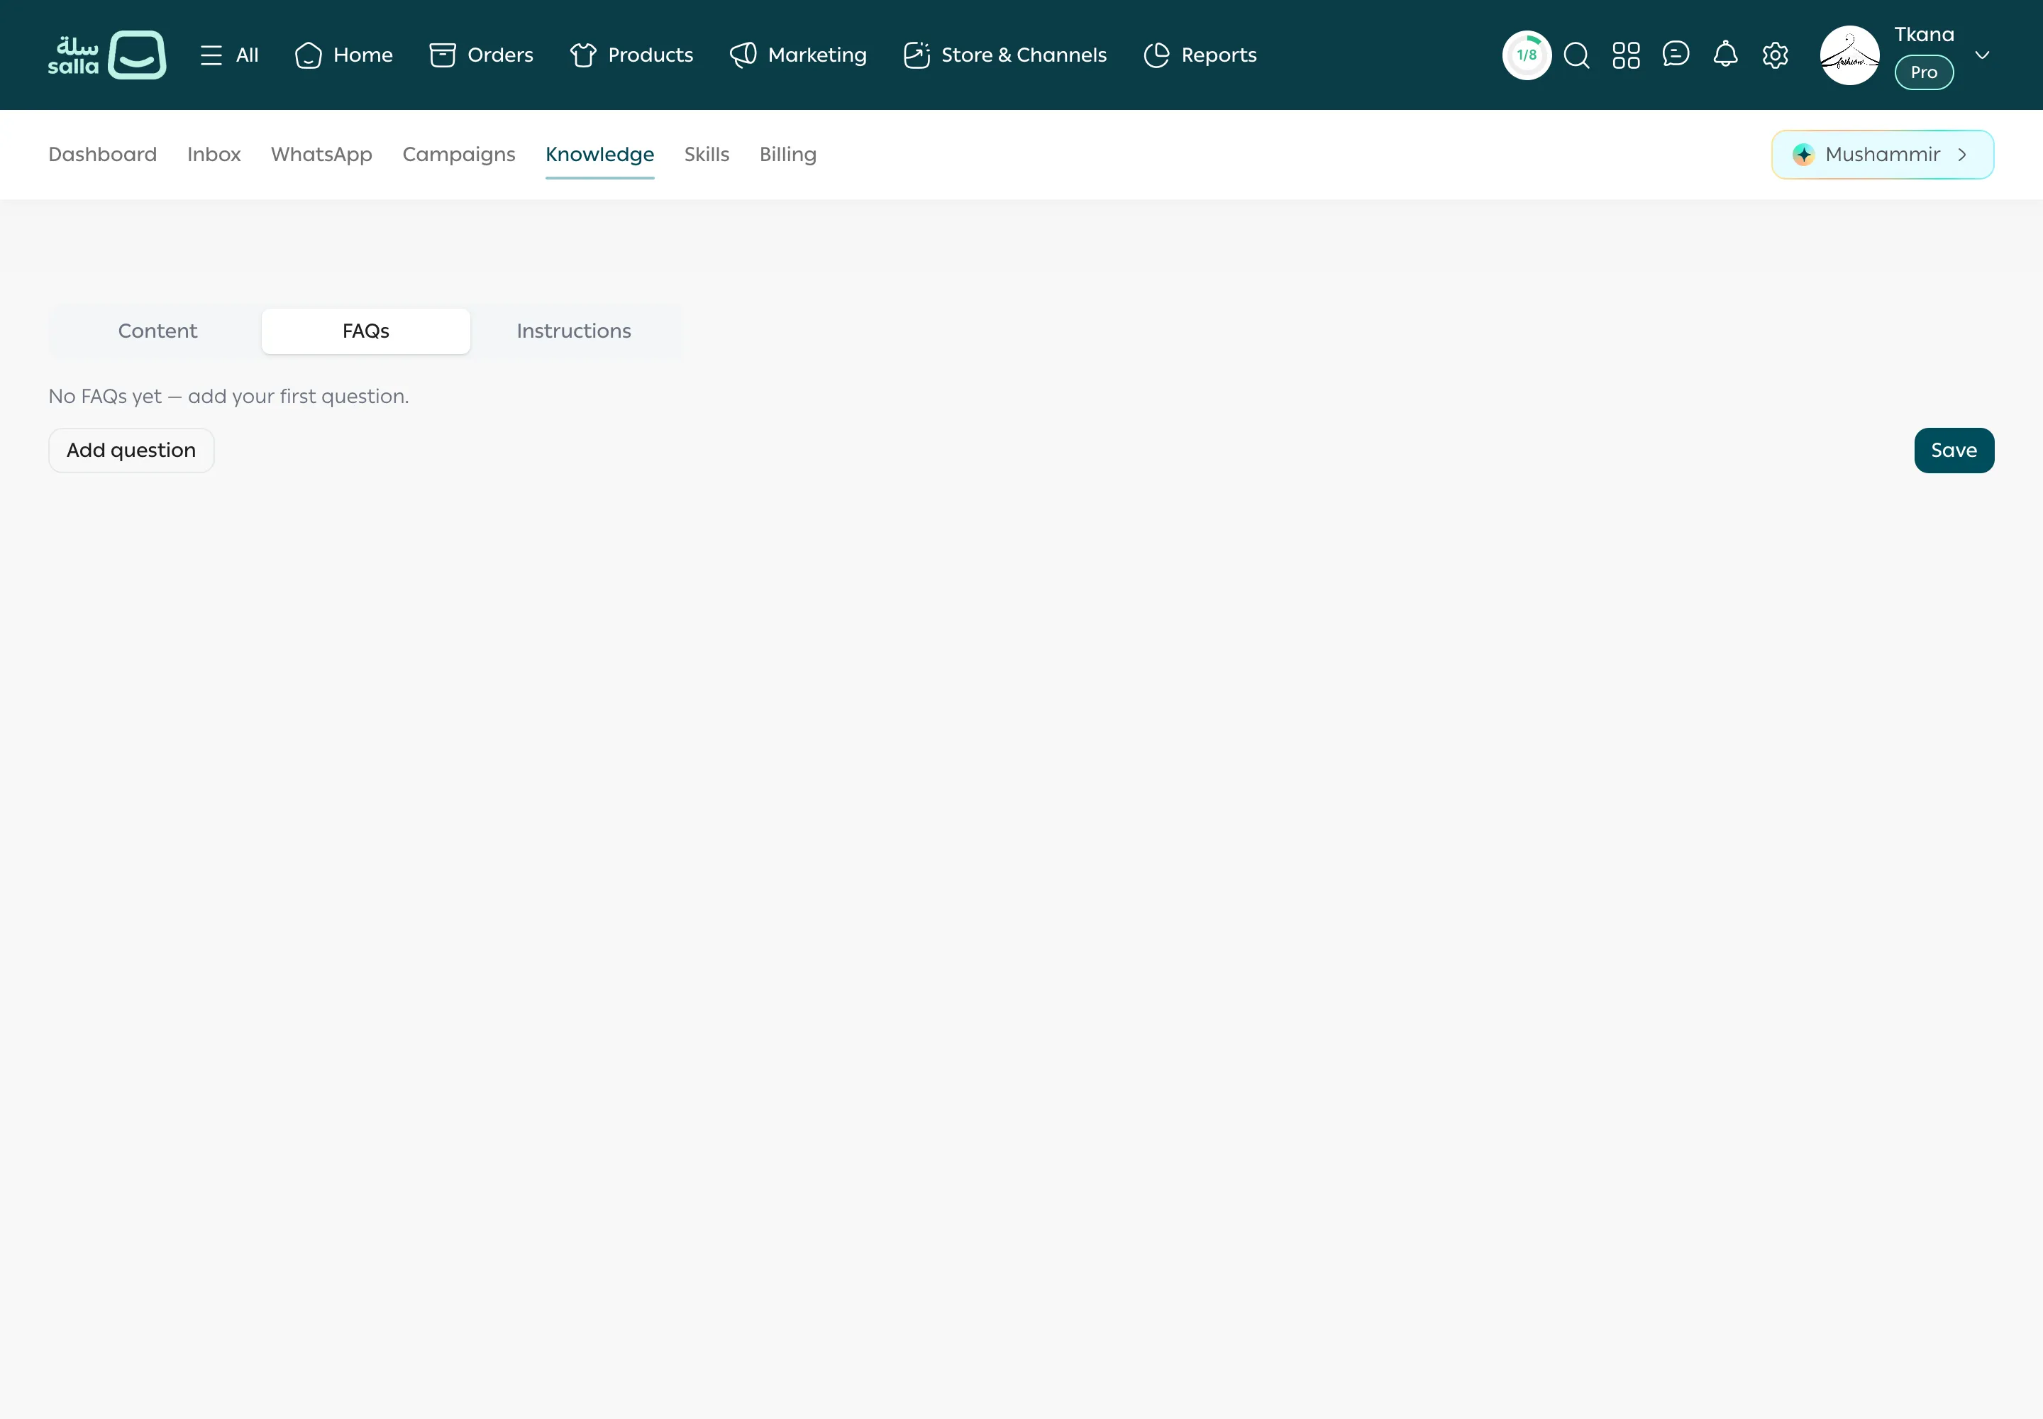Switch to the Dashboard tab
Image resolution: width=2043 pixels, height=1419 pixels.
[102, 155]
